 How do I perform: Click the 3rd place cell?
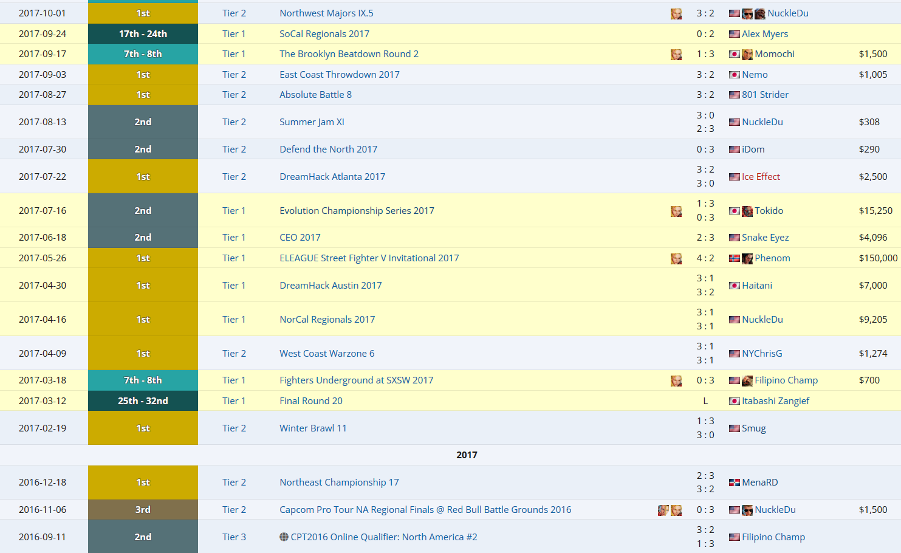coord(143,510)
